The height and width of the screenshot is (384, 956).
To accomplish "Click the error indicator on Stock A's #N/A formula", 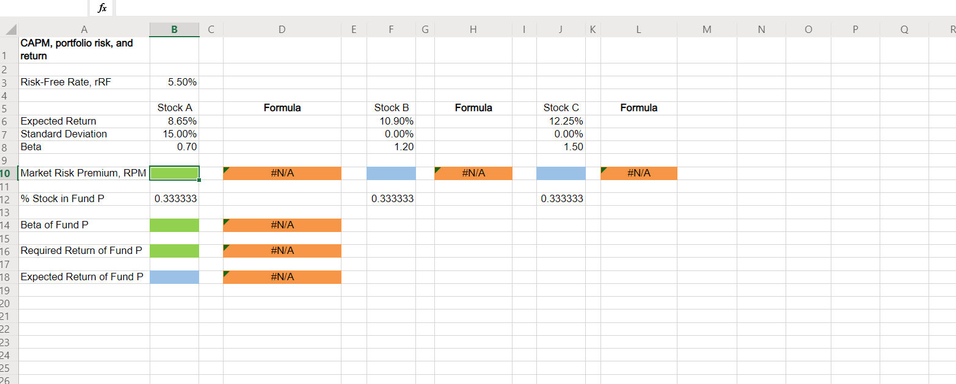I will [227, 169].
